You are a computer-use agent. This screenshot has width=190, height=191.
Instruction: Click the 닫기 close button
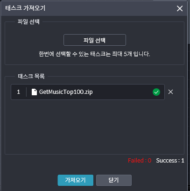(114, 180)
